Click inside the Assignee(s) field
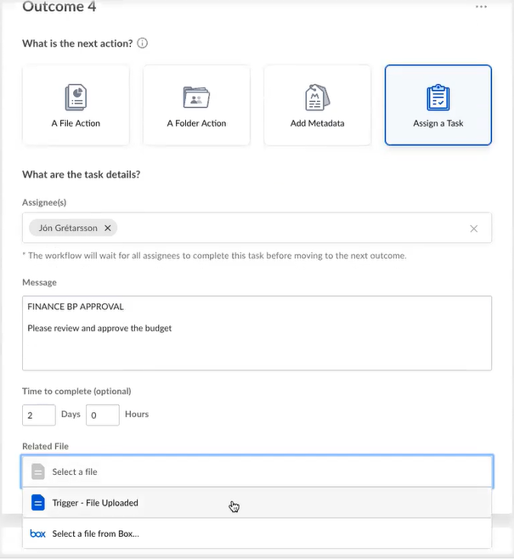The image size is (514, 559). (289, 228)
